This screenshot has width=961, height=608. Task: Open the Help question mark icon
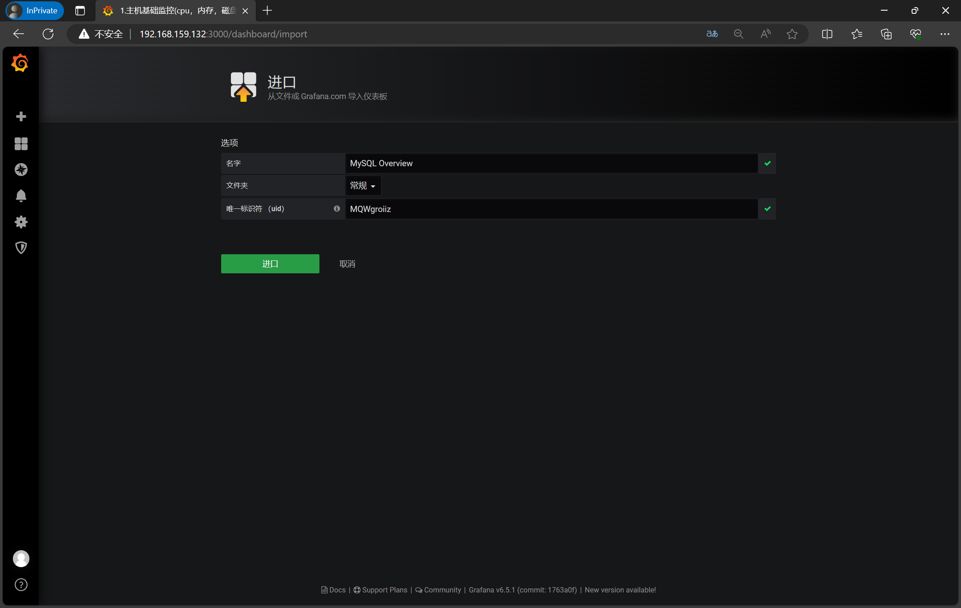click(x=21, y=584)
